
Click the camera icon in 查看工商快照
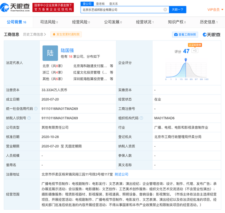[x=176, y=35]
